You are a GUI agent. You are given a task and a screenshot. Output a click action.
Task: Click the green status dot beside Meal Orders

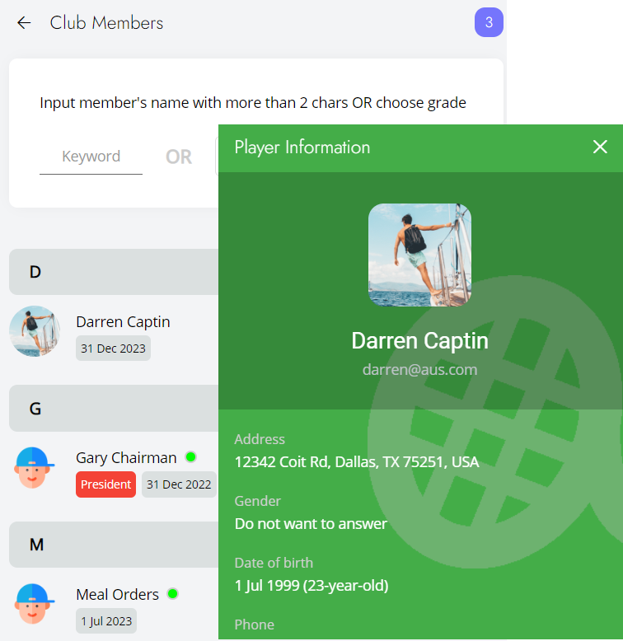[x=172, y=593]
